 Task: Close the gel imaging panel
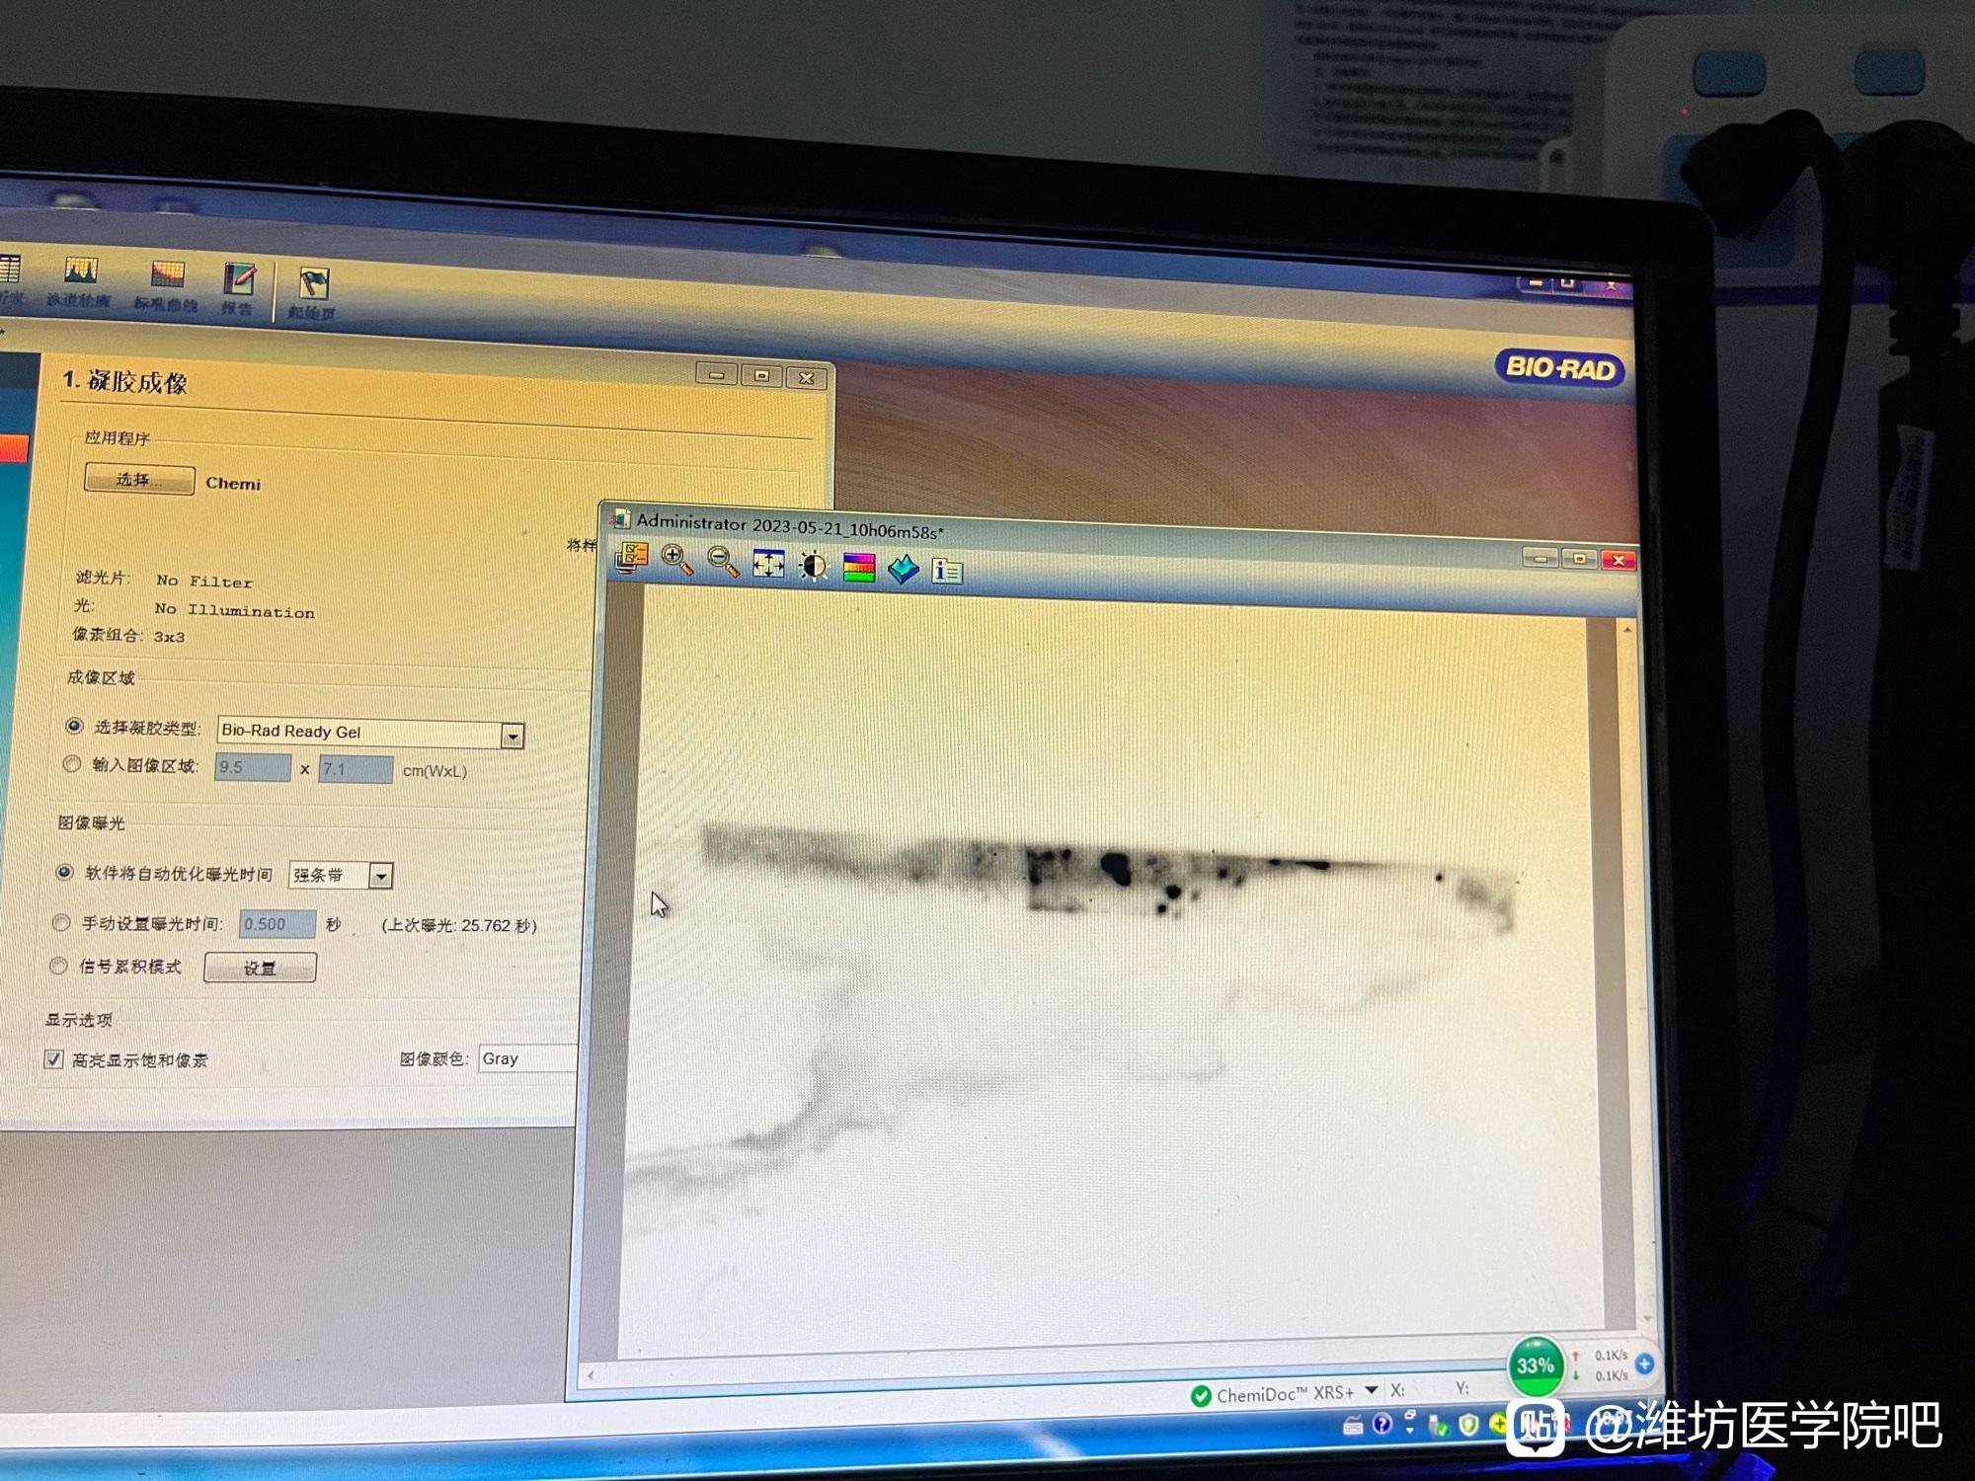(806, 377)
